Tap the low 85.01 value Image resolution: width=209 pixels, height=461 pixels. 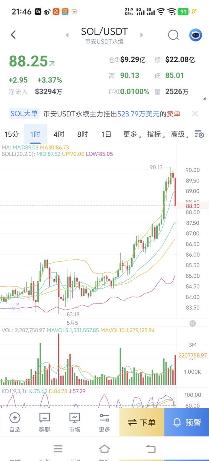pyautogui.click(x=175, y=76)
